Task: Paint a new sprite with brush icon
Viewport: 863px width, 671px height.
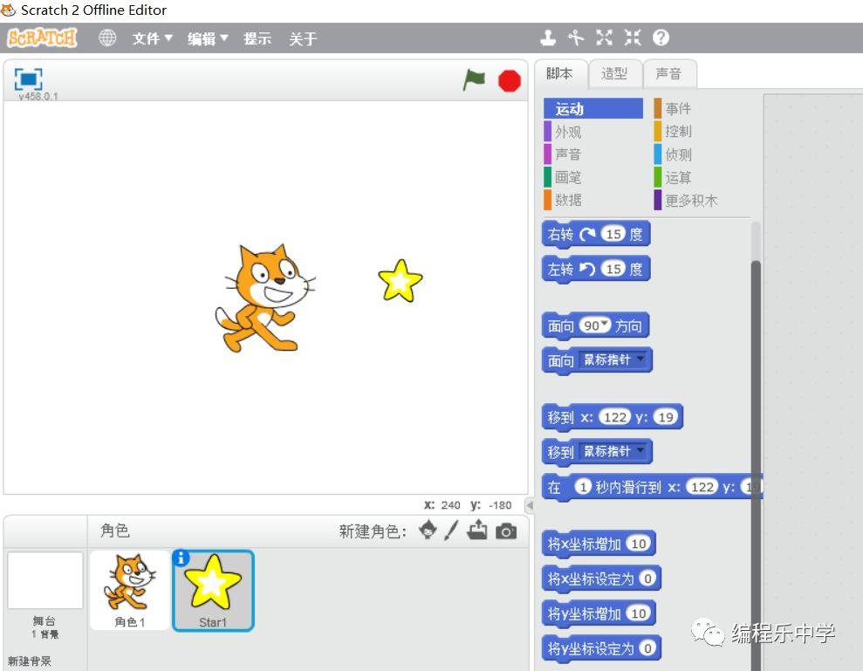Action: (451, 531)
